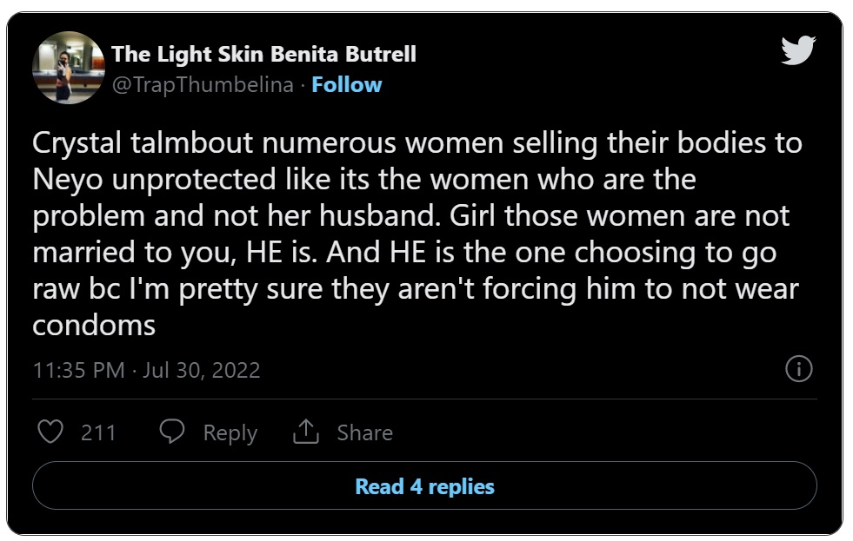This screenshot has height=541, width=853.
Task: Click the '11:35 PM' time portion
Action: point(79,370)
